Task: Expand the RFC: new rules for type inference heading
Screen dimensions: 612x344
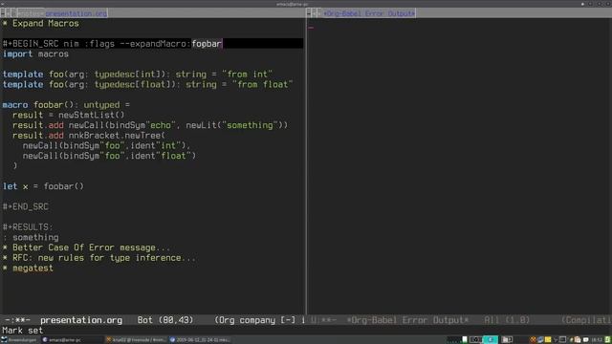Action: (99, 258)
